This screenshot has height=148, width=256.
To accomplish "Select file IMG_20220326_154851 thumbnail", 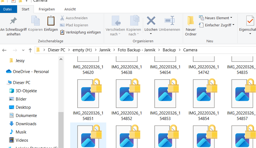I will [90, 93].
